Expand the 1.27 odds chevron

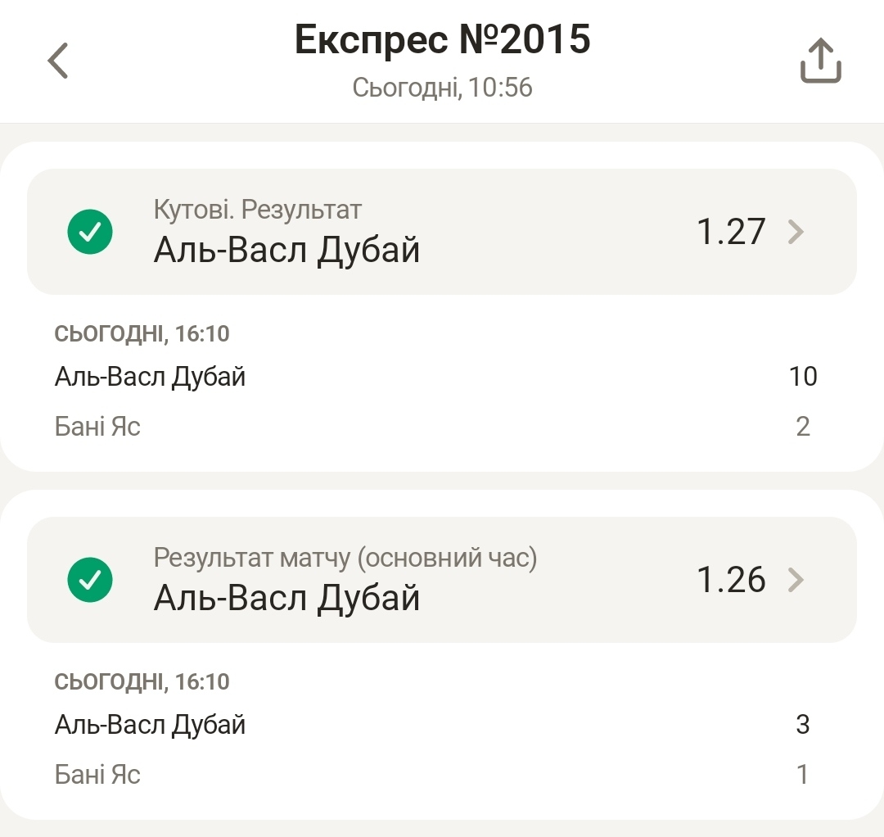[796, 232]
